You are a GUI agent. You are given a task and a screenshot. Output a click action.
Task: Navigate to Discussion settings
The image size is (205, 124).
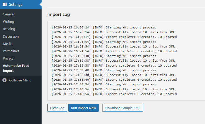point(11,36)
